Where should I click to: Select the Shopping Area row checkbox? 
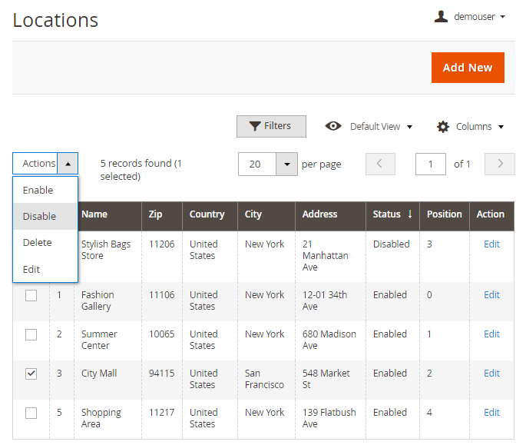(x=31, y=413)
